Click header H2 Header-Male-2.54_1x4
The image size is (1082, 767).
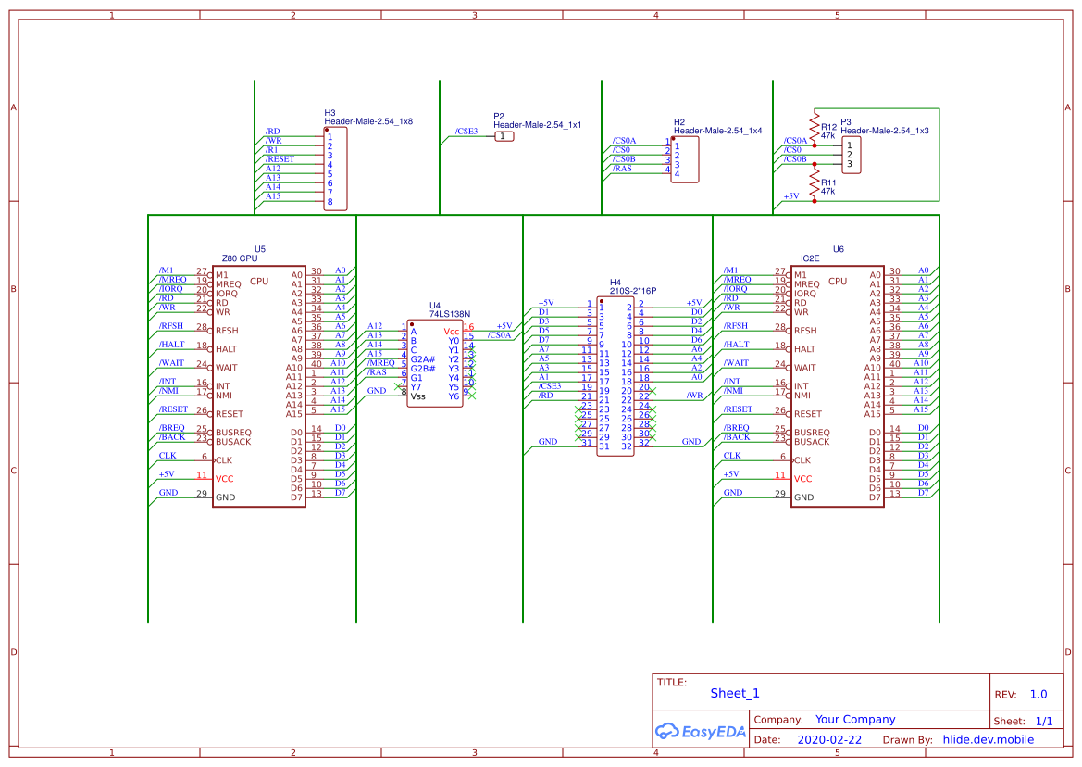coord(683,159)
